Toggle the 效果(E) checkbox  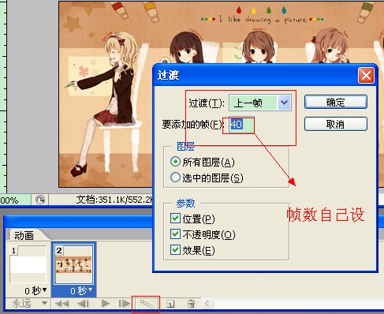click(175, 249)
